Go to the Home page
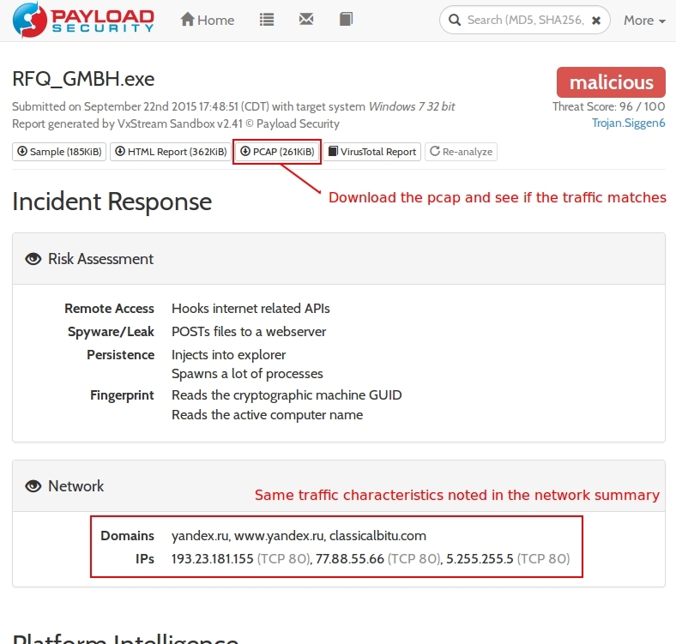The image size is (676, 644). coord(208,20)
